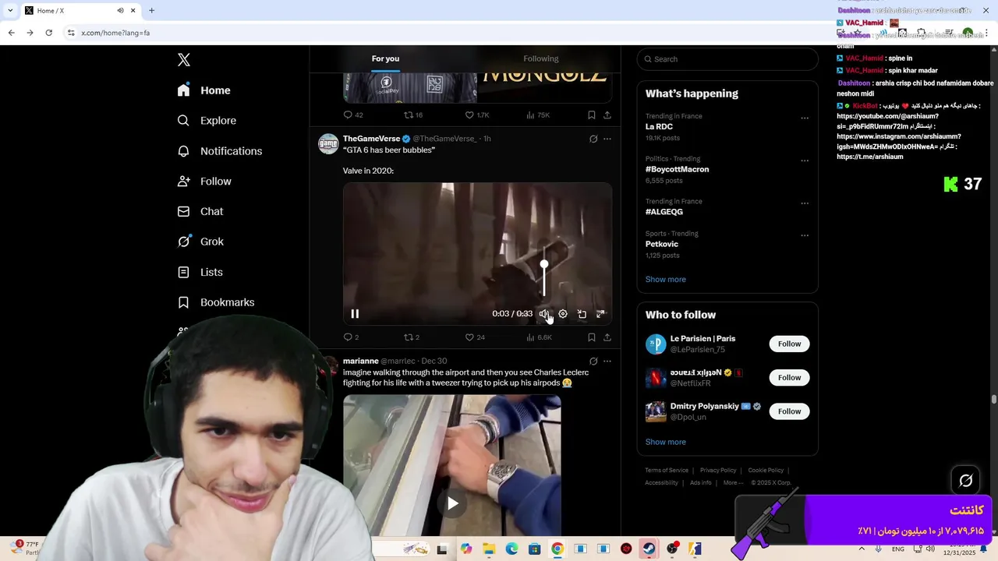The height and width of the screenshot is (561, 998).
Task: Play the Charles Leclerc video
Action: click(x=452, y=503)
